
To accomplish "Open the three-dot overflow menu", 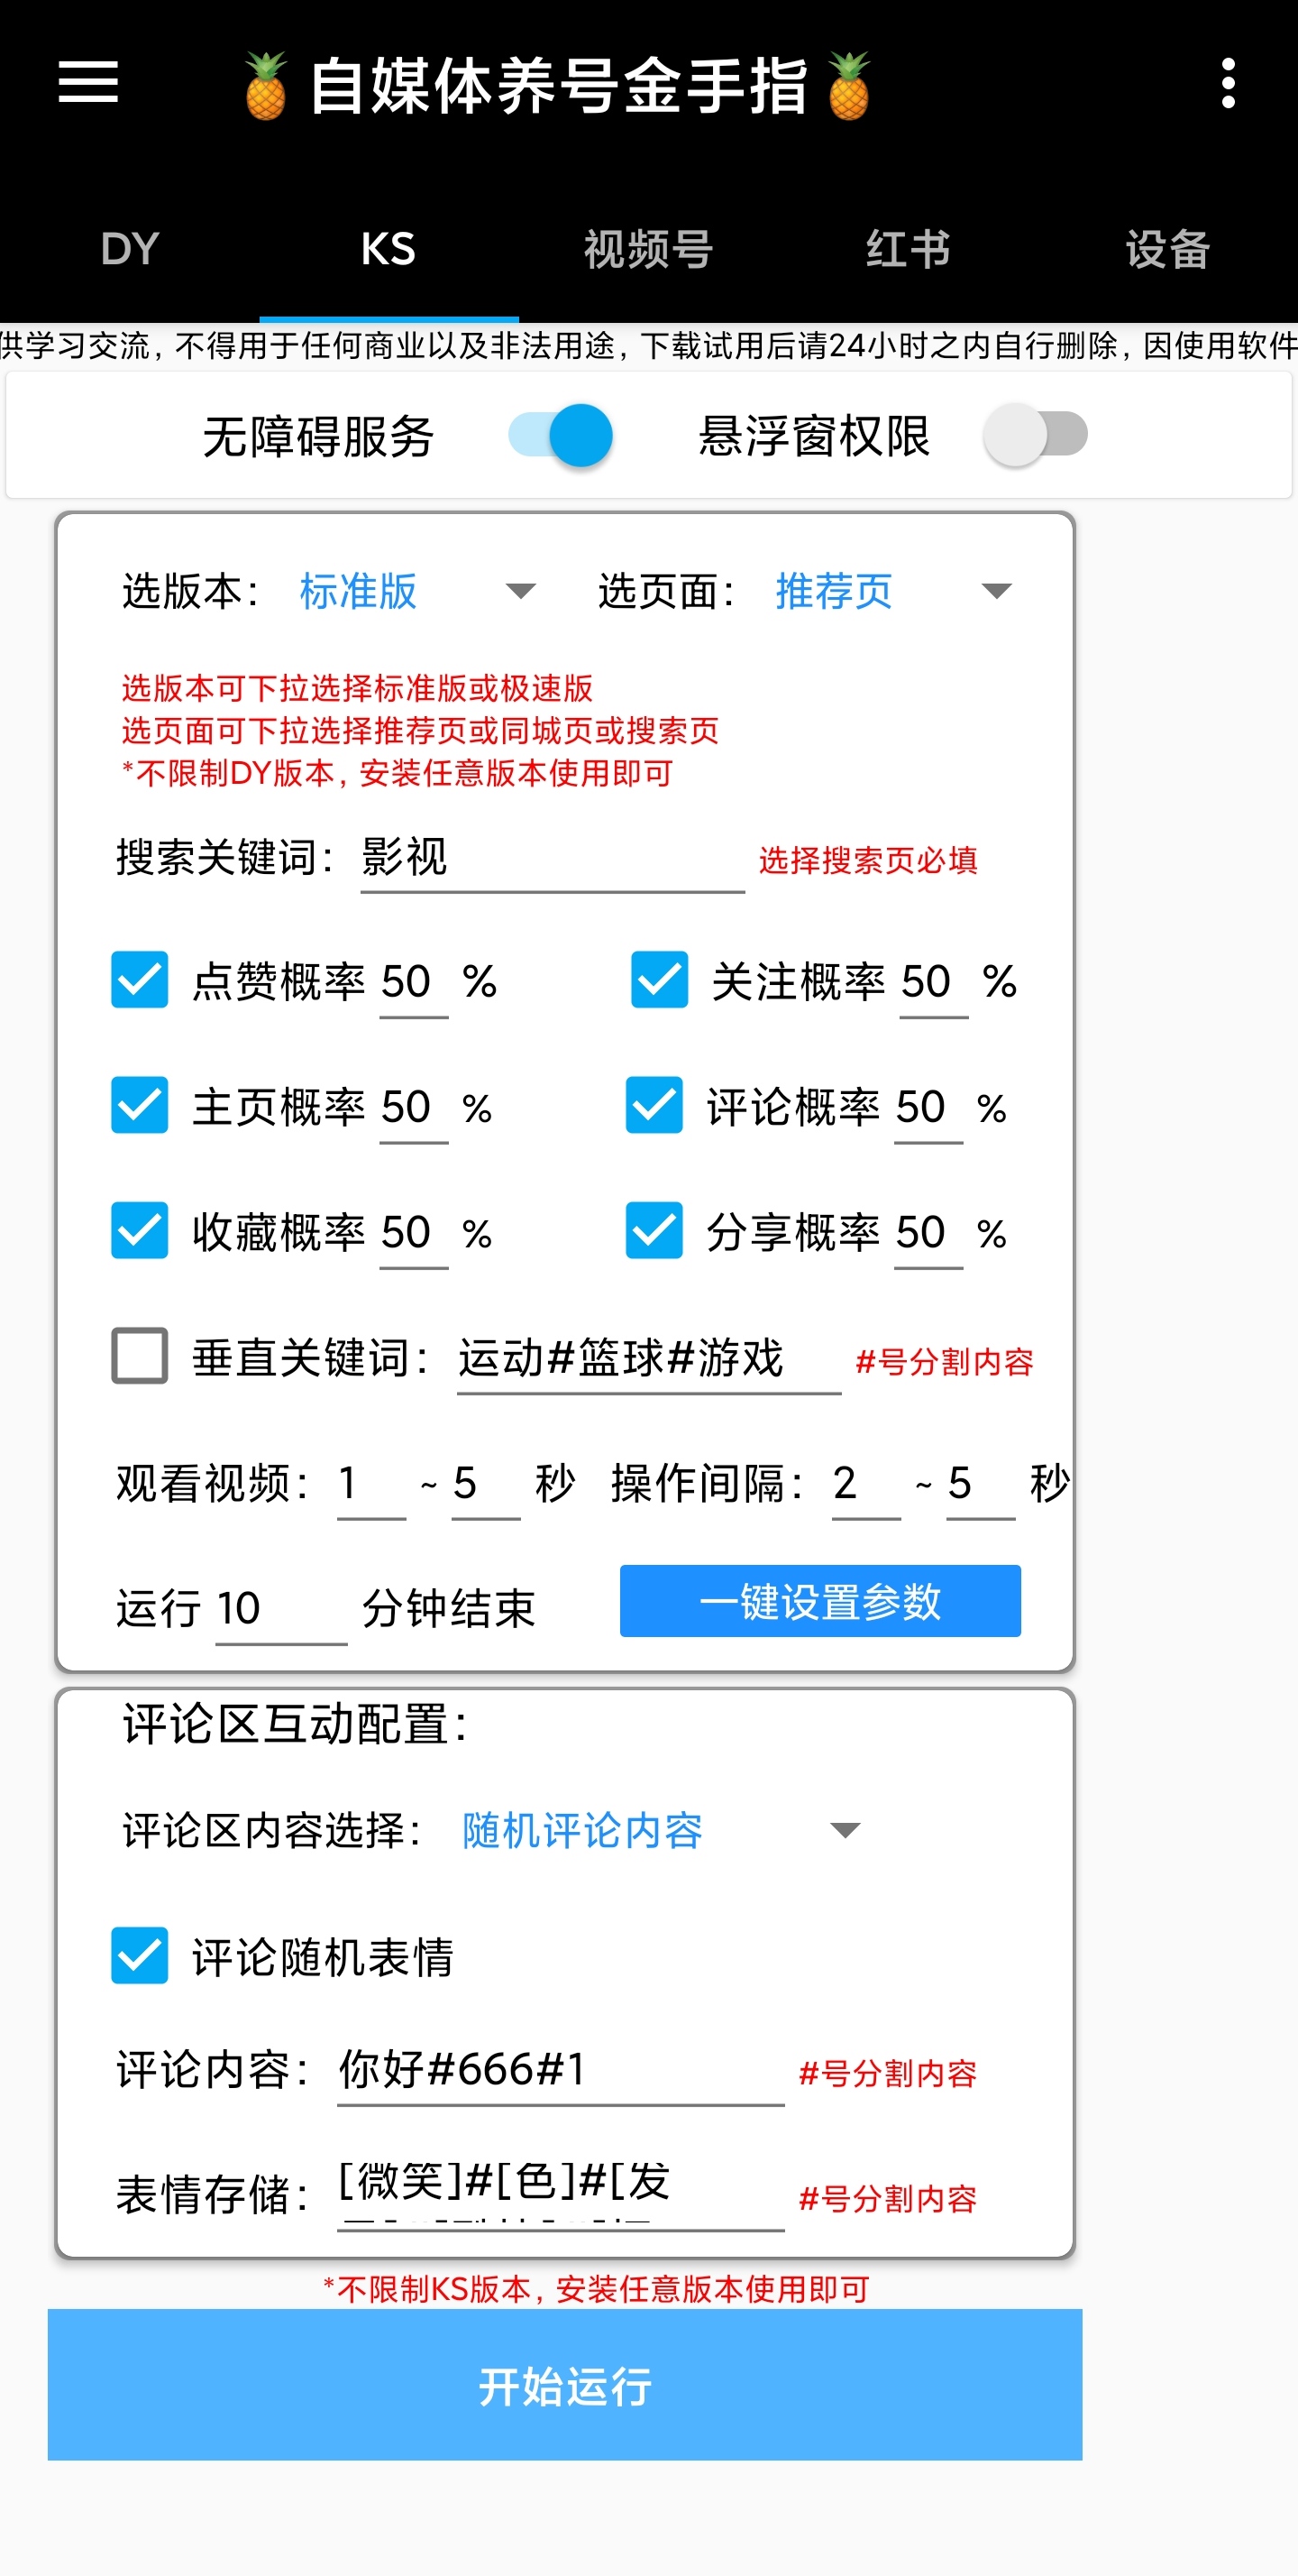I will [1228, 83].
